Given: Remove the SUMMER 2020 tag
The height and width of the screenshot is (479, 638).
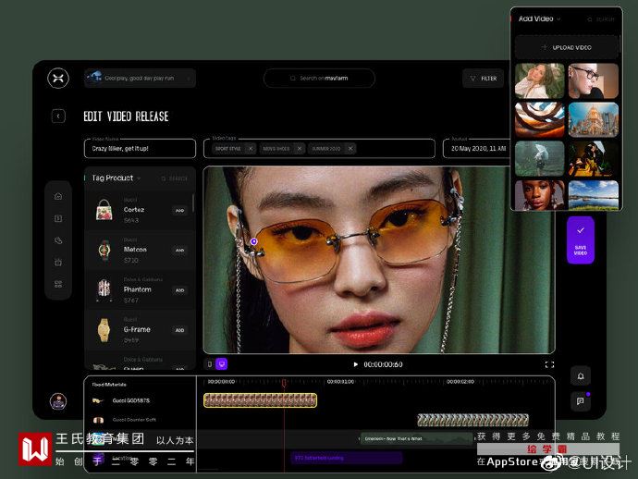Looking at the screenshot, I should click(x=350, y=149).
